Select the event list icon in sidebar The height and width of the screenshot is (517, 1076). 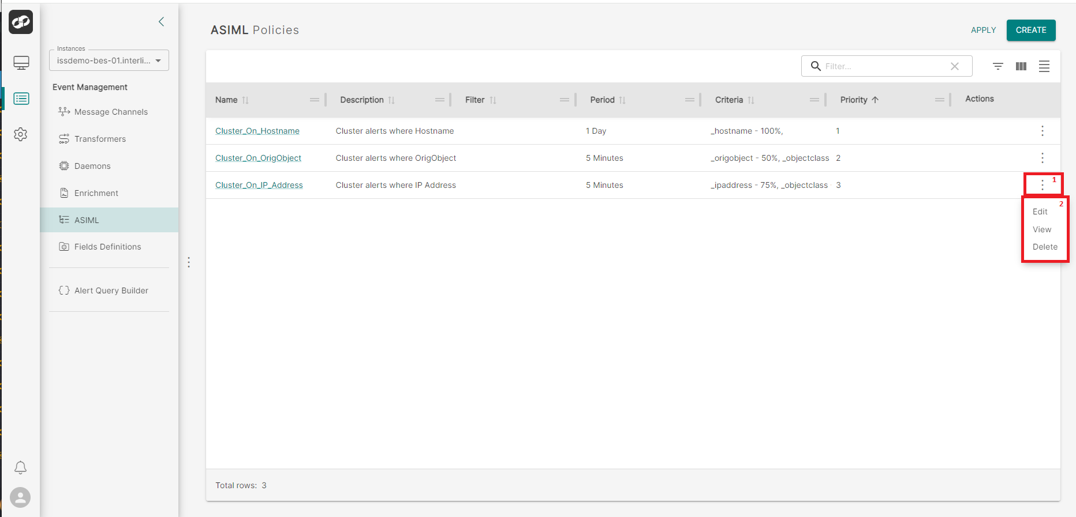[x=21, y=99]
